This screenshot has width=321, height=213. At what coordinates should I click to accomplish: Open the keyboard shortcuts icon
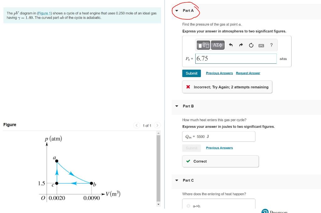(261, 45)
